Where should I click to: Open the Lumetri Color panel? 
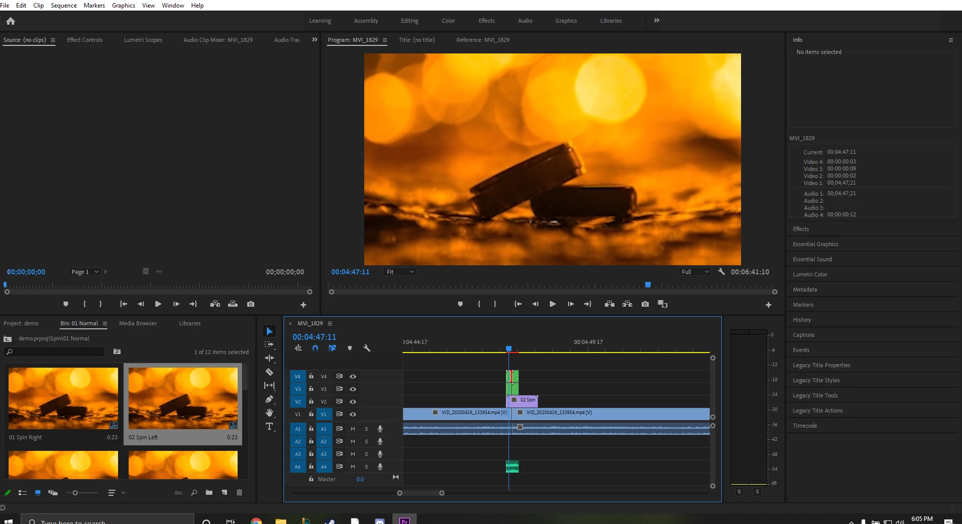(810, 274)
